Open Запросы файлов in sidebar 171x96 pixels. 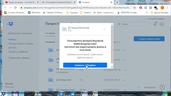coord(18,52)
